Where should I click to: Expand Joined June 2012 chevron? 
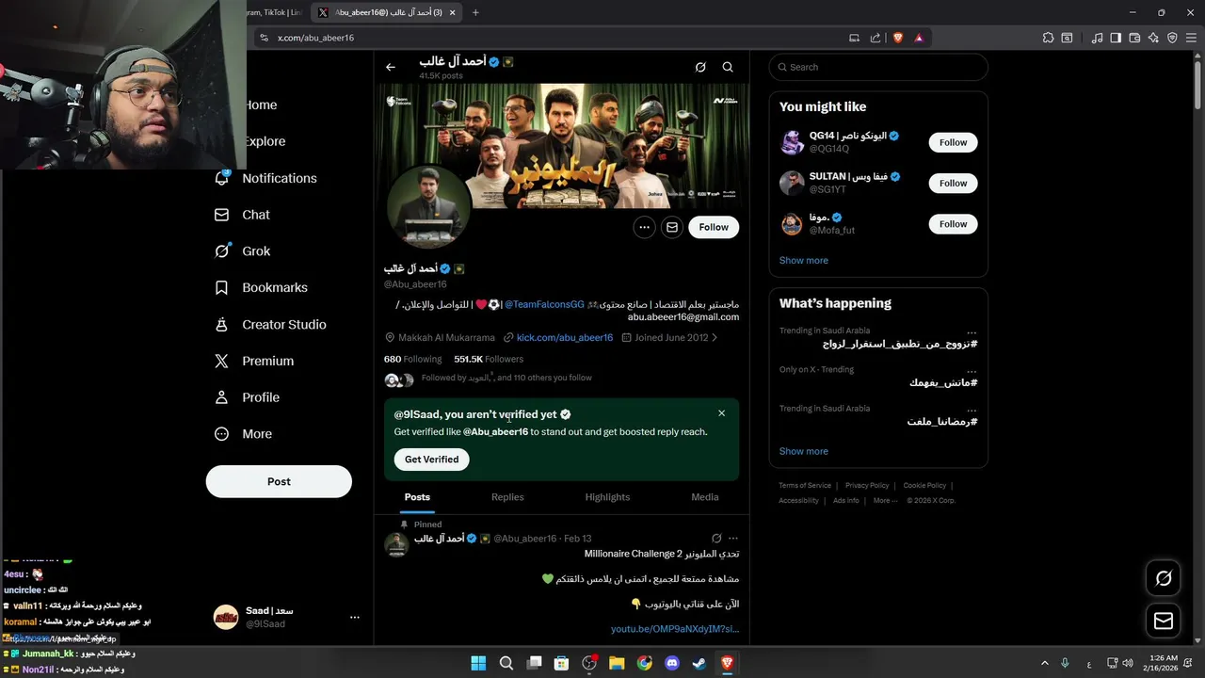pos(715,337)
